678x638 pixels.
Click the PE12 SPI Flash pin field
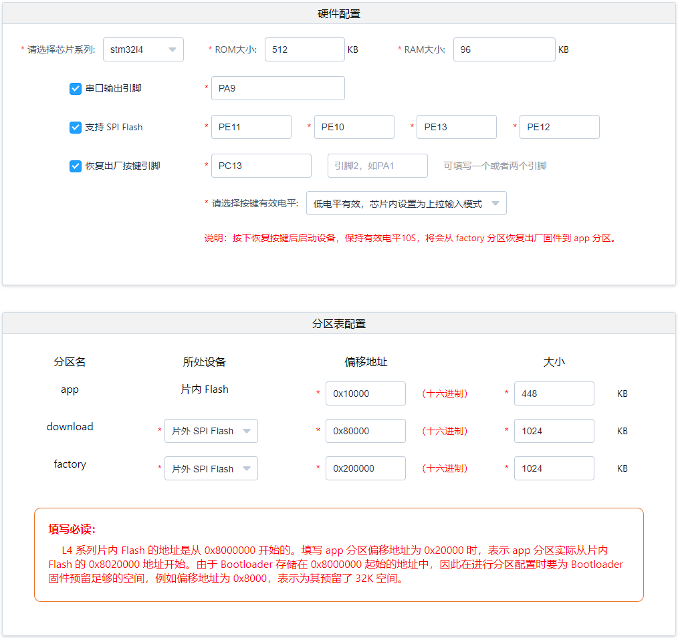click(559, 127)
